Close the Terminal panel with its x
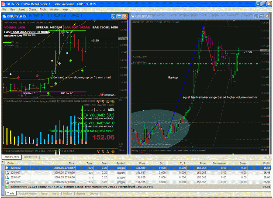This screenshot has height=198, width=273. point(3,162)
